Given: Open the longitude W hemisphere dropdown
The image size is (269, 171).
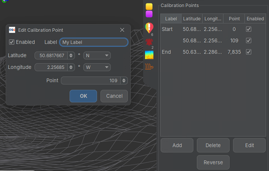Looking at the screenshot, I should (97, 67).
